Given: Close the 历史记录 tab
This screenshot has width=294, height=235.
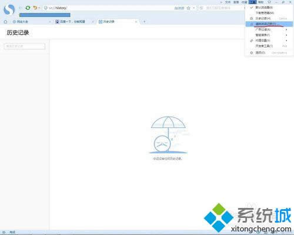Looking at the screenshot, I should (136, 22).
